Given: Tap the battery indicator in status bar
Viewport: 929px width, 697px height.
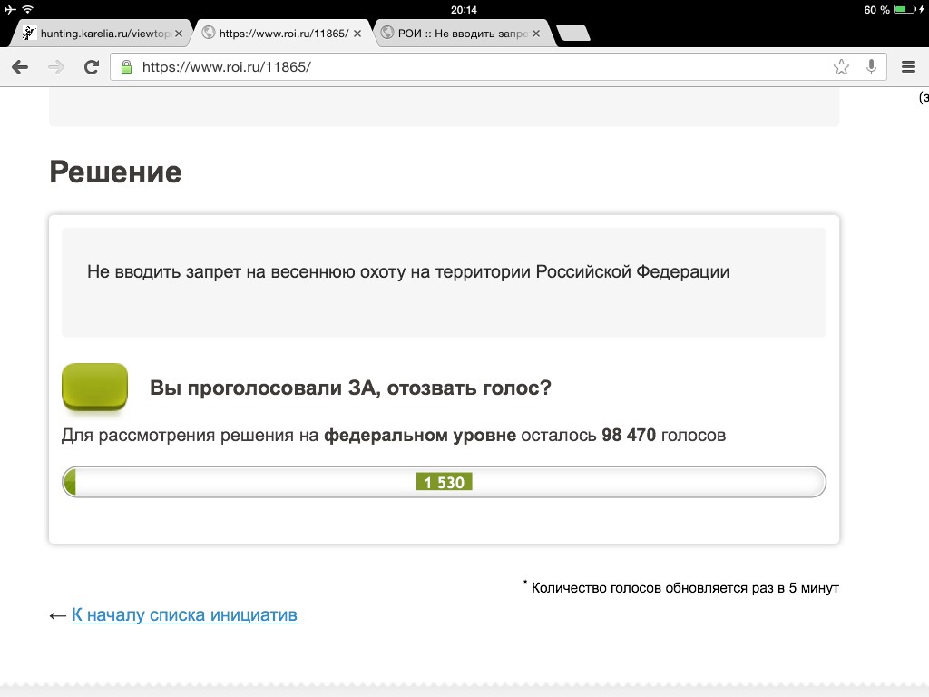Looking at the screenshot, I should click(905, 9).
